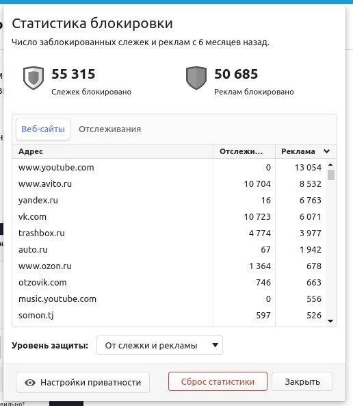Switch to the Веб-сайты tab
The image size is (353, 406).
point(43,129)
